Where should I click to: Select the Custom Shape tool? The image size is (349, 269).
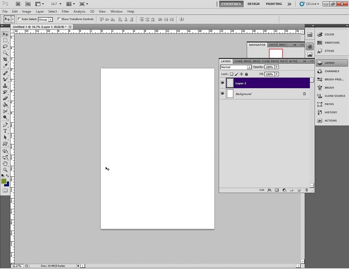[5, 143]
